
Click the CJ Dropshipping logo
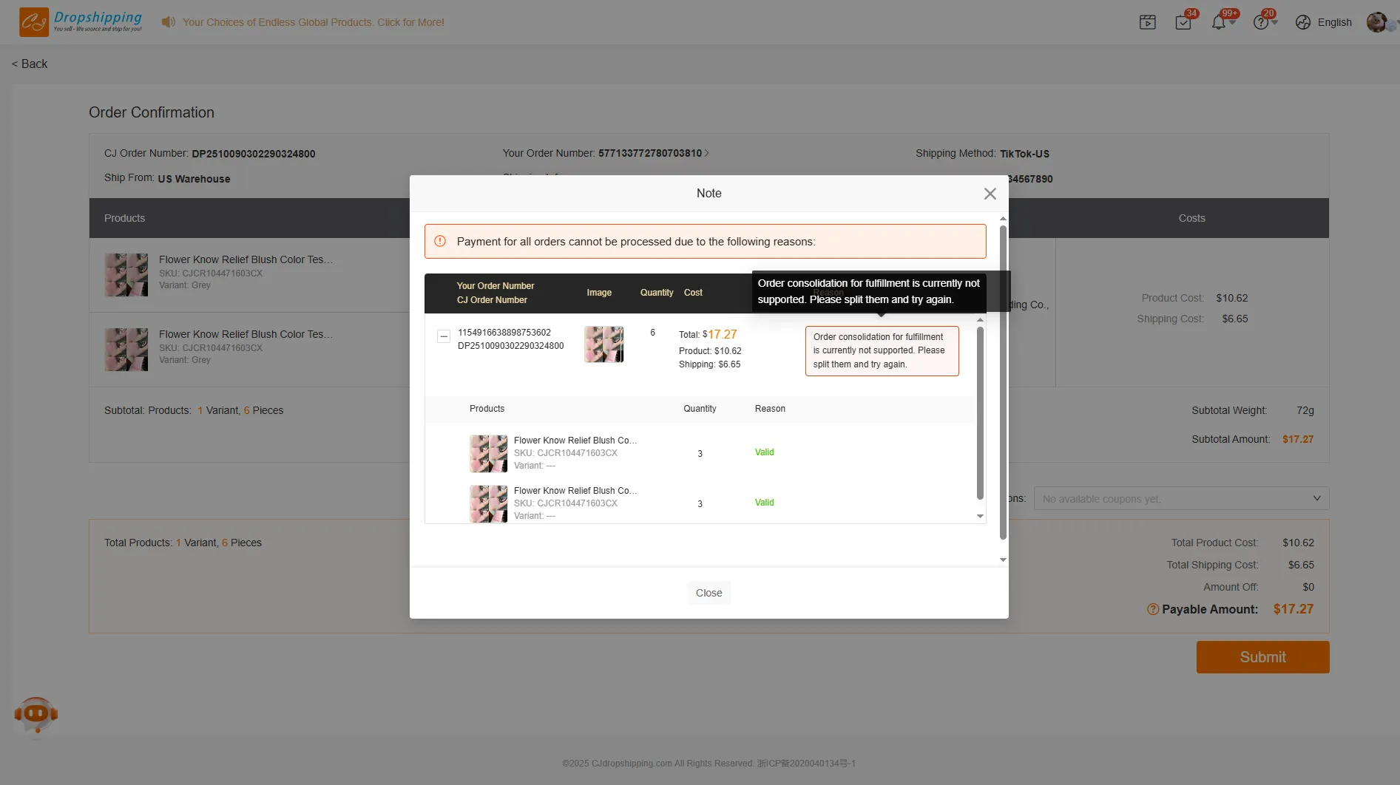[81, 22]
